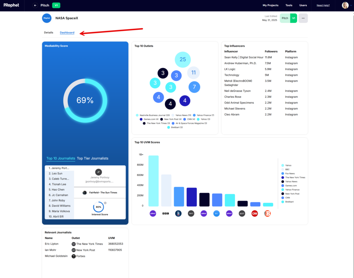The width and height of the screenshot is (354, 278).
Task: Open the Tools menu
Action: [x=289, y=6]
